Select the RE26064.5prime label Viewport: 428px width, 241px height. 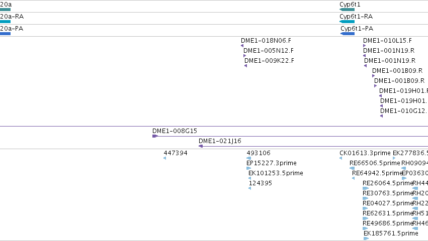388,183
